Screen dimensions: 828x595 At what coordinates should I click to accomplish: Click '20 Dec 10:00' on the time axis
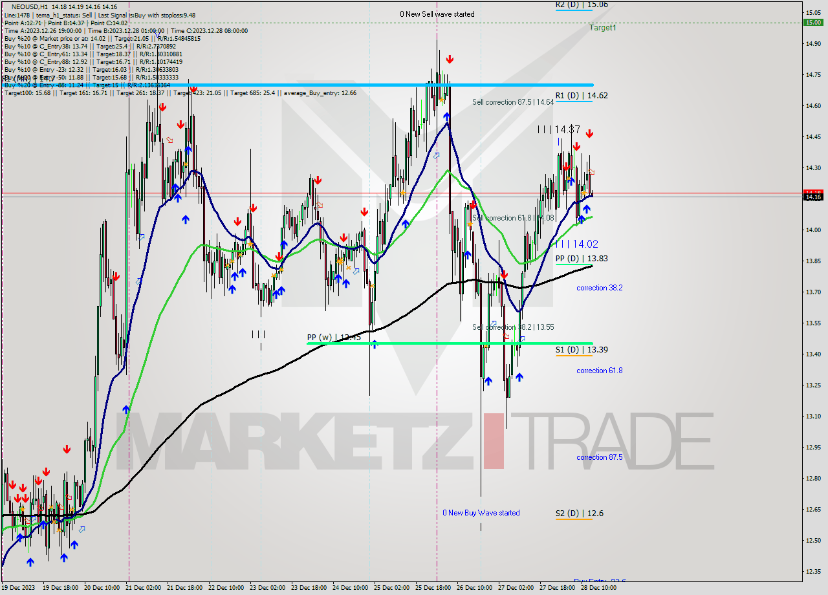pos(102,588)
